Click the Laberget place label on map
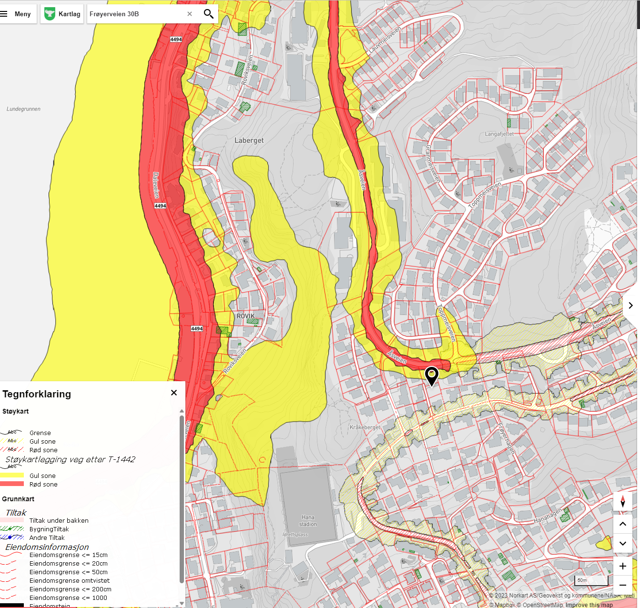Viewport: 640px width, 608px height. click(249, 141)
